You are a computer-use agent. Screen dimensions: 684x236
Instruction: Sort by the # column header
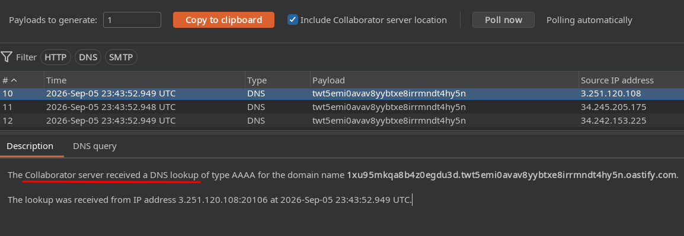point(22,80)
